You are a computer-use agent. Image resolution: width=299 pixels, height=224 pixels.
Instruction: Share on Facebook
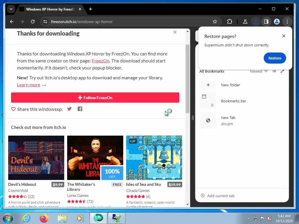point(80,109)
